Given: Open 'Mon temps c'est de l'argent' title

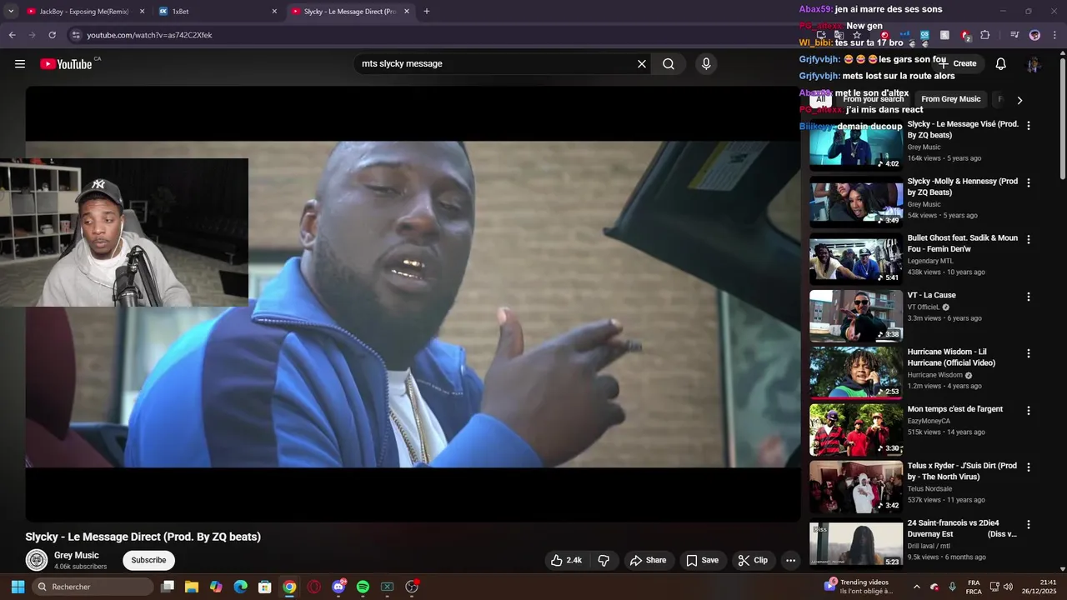Looking at the screenshot, I should 955,409.
